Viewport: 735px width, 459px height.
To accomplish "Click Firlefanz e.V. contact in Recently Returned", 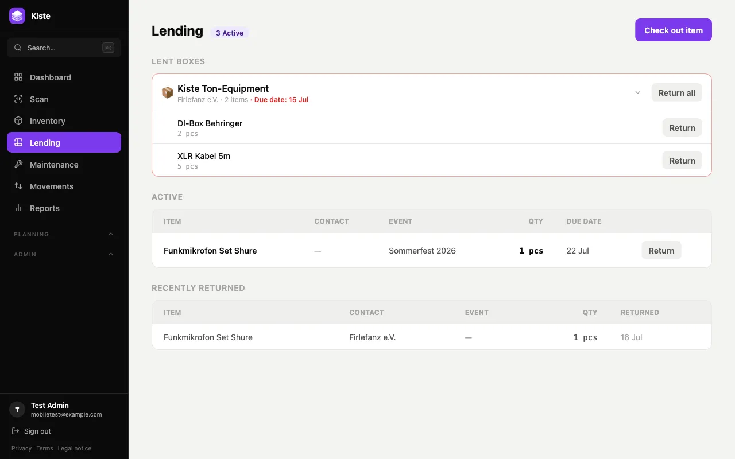I will 373,337.
